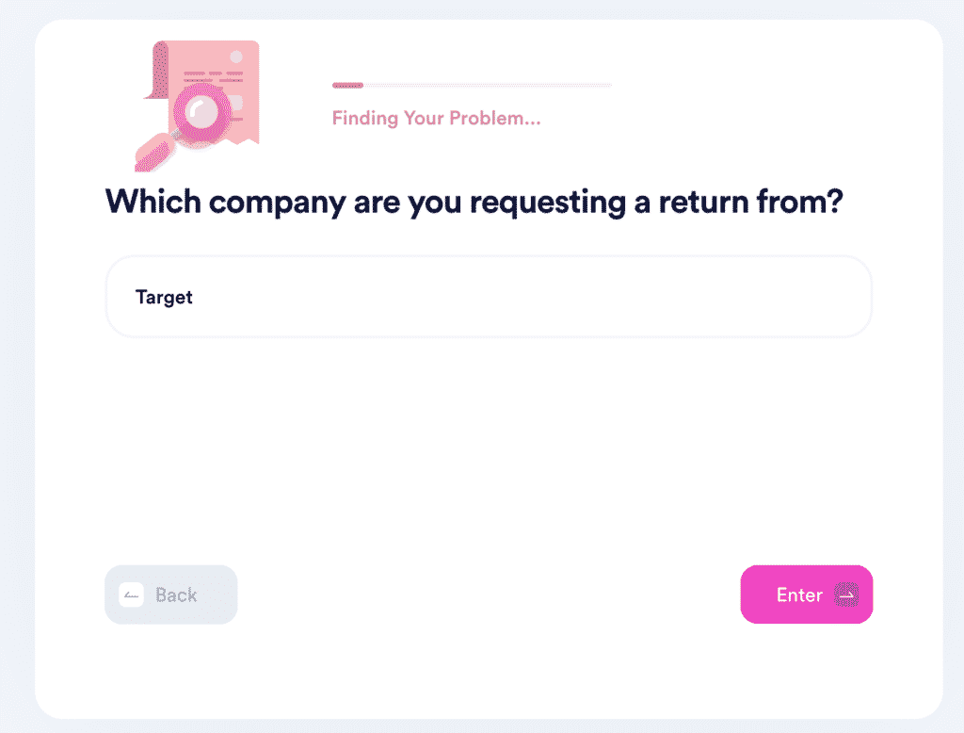Click the small circle on the receipt

(x=236, y=57)
